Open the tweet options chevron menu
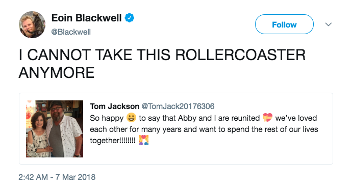The image size is (351, 188). [x=329, y=24]
